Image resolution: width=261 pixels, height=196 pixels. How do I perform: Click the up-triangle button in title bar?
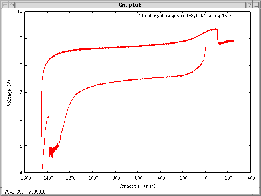[257, 5]
